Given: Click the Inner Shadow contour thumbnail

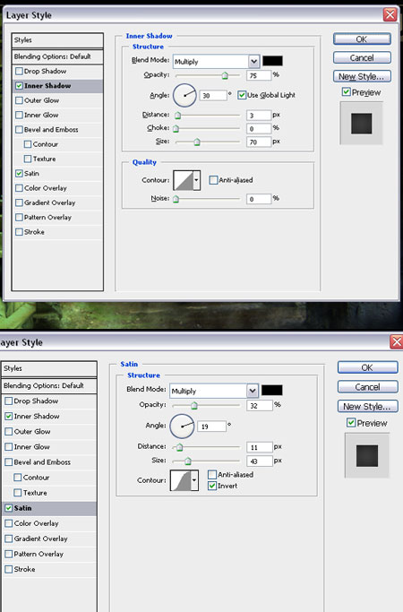Looking at the screenshot, I should click(184, 180).
